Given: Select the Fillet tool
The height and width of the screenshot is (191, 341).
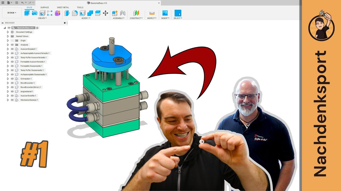Looking at the screenshot, I should tap(75, 13).
